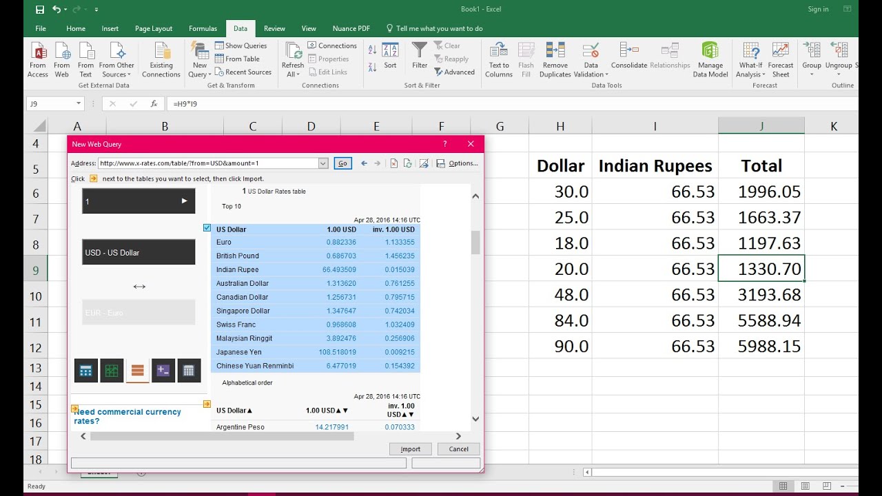The height and width of the screenshot is (496, 882).
Task: Click the From Table command
Action: (237, 59)
